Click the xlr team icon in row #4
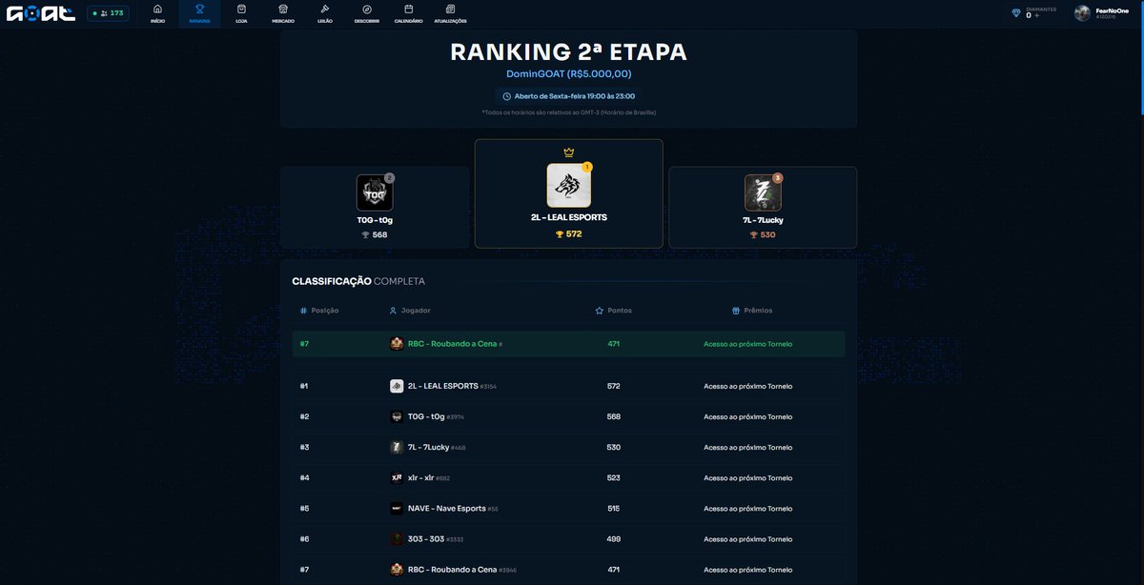 [x=397, y=477]
